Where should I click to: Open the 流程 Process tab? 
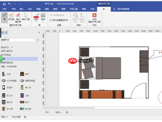pos(47,9)
